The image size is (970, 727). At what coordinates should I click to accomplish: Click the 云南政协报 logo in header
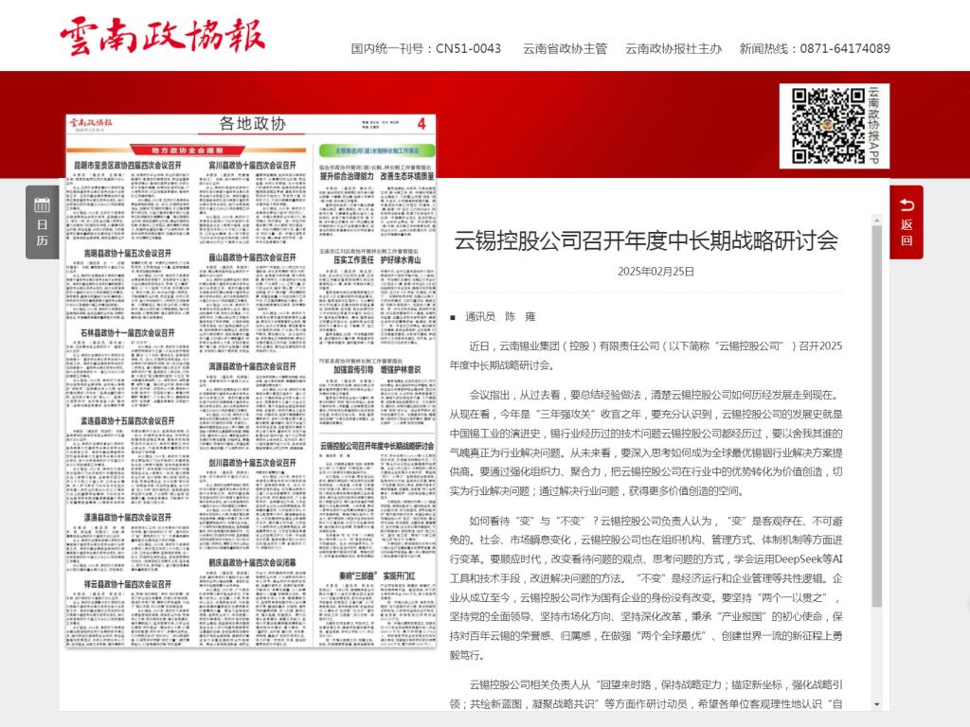162,36
